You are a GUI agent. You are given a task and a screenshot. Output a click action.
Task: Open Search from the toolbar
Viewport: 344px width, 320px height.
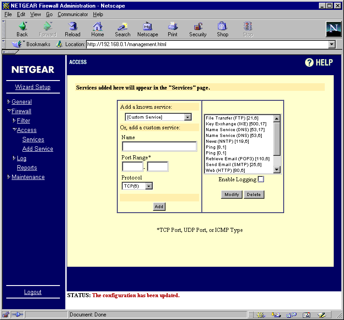123,26
